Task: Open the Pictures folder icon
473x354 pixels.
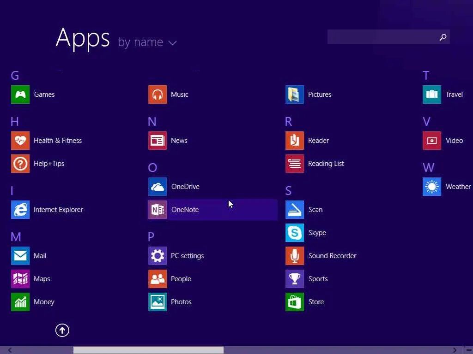Action: point(295,94)
